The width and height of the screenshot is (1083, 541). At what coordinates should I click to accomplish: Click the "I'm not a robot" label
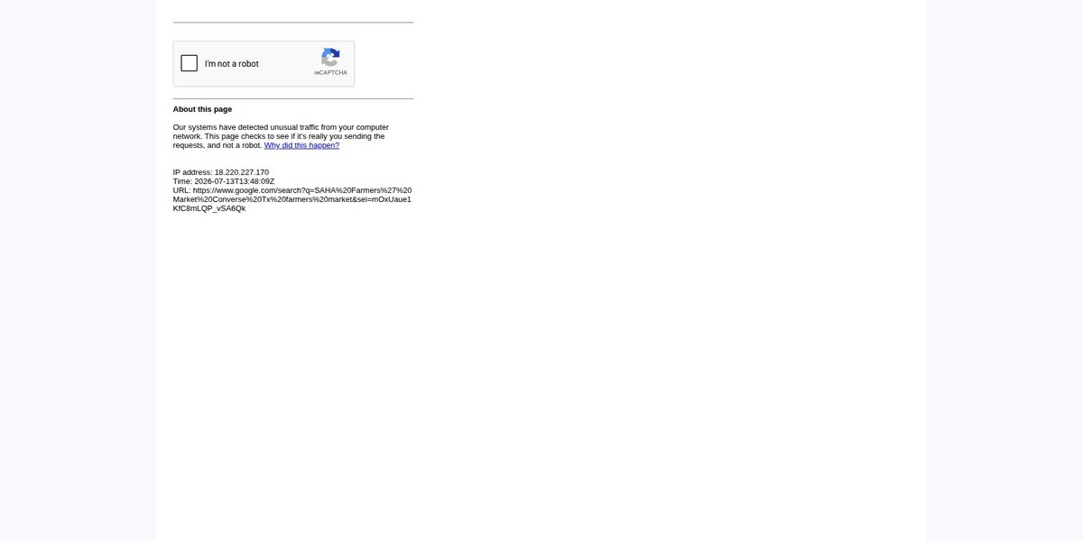pyautogui.click(x=232, y=64)
